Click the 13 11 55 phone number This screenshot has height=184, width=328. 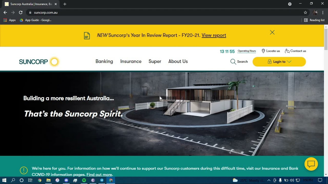227,51
